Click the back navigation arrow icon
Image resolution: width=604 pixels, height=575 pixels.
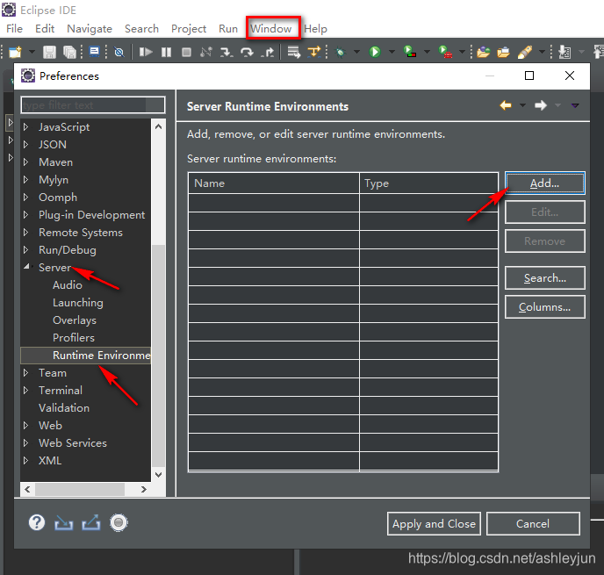[x=506, y=105]
